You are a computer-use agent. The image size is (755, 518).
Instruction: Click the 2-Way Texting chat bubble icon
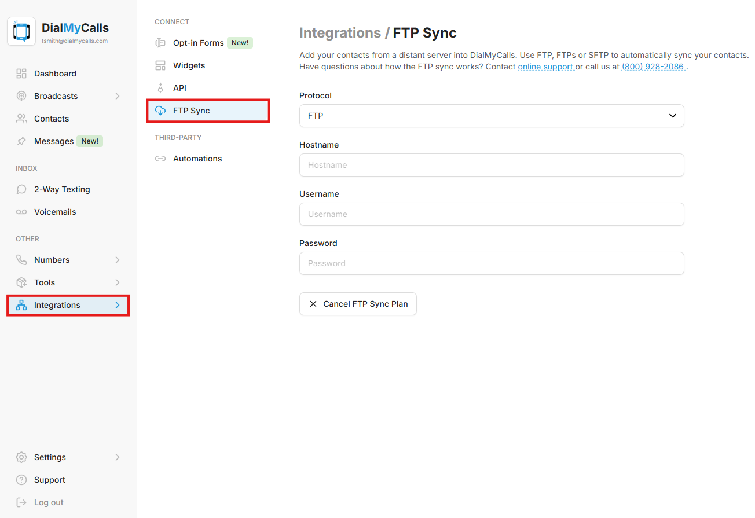[21, 189]
